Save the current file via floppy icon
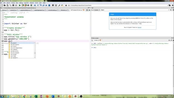 pyautogui.click(x=8, y=5)
